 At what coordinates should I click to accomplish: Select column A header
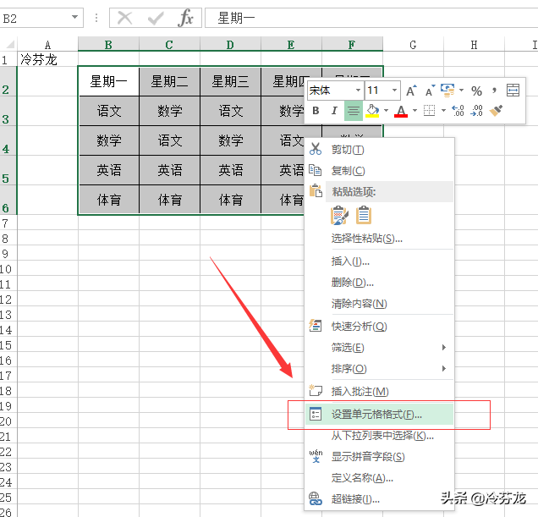(47, 45)
